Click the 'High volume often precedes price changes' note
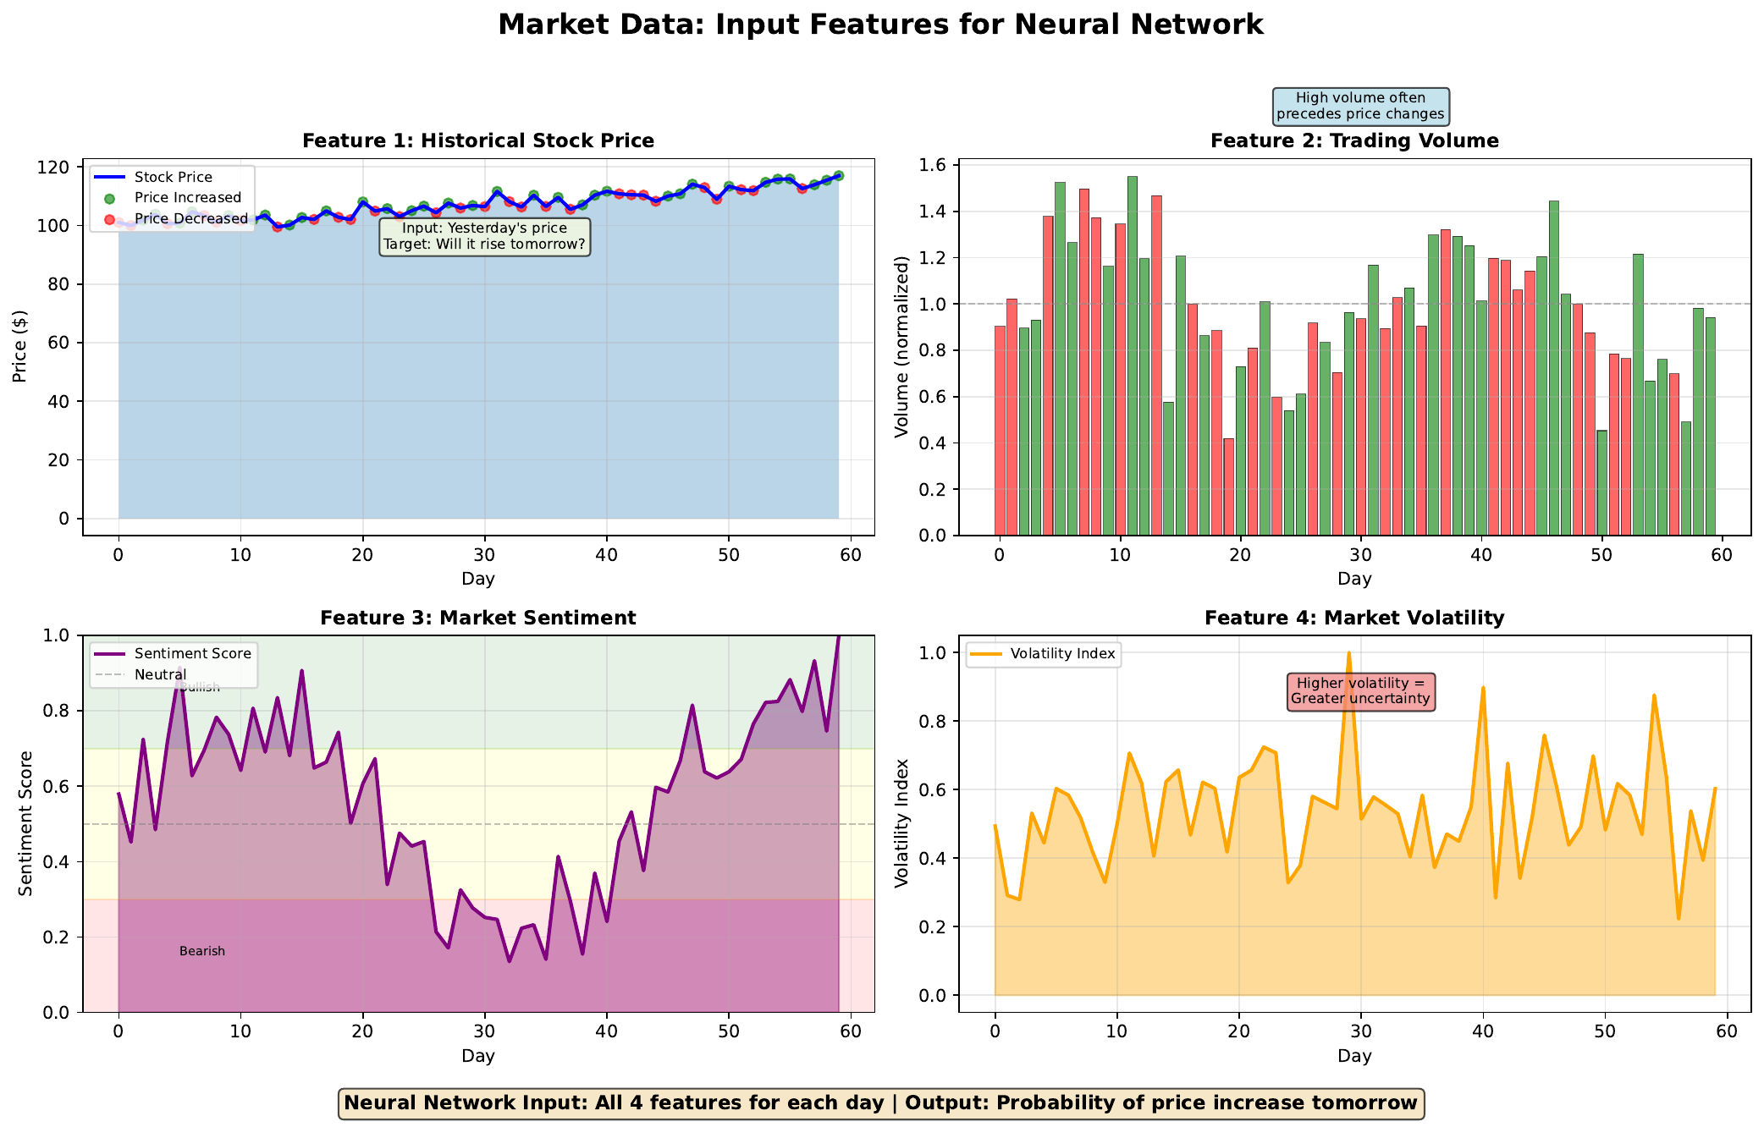Image resolution: width=1764 pixels, height=1127 pixels. pos(1360,107)
